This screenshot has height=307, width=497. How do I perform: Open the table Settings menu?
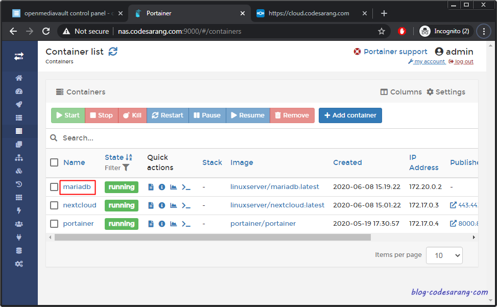445,92
